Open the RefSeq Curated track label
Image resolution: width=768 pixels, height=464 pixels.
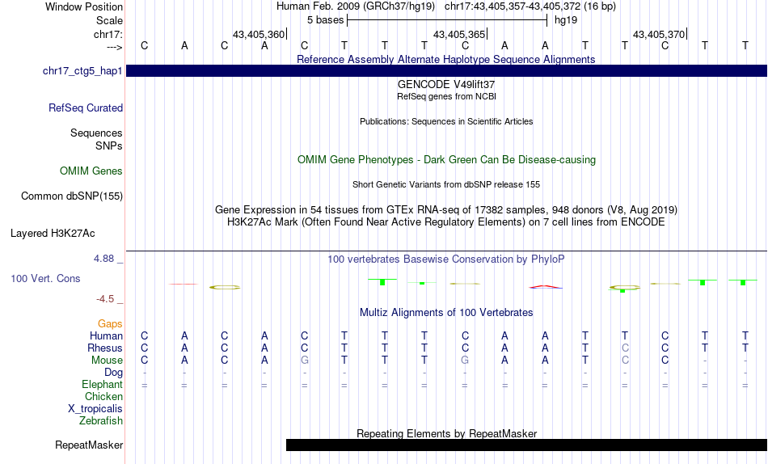[x=86, y=108]
